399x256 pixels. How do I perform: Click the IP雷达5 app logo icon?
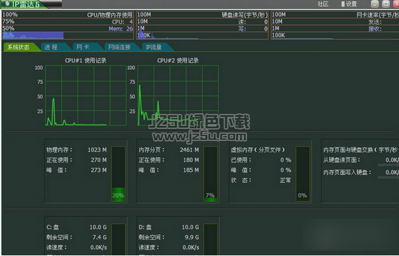click(x=7, y=4)
